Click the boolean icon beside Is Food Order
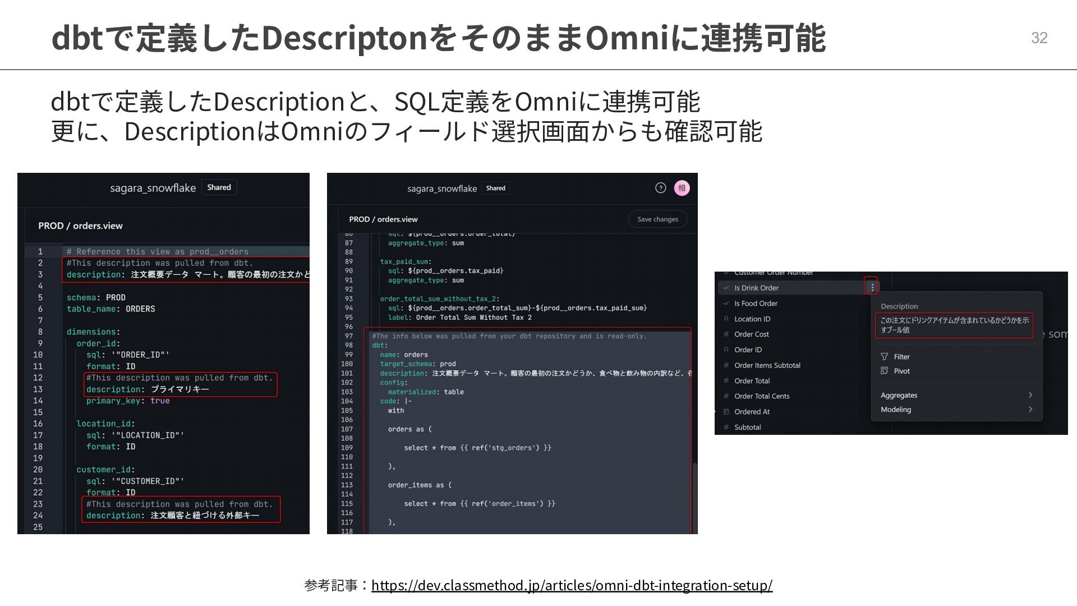This screenshot has height=606, width=1077. (x=726, y=304)
